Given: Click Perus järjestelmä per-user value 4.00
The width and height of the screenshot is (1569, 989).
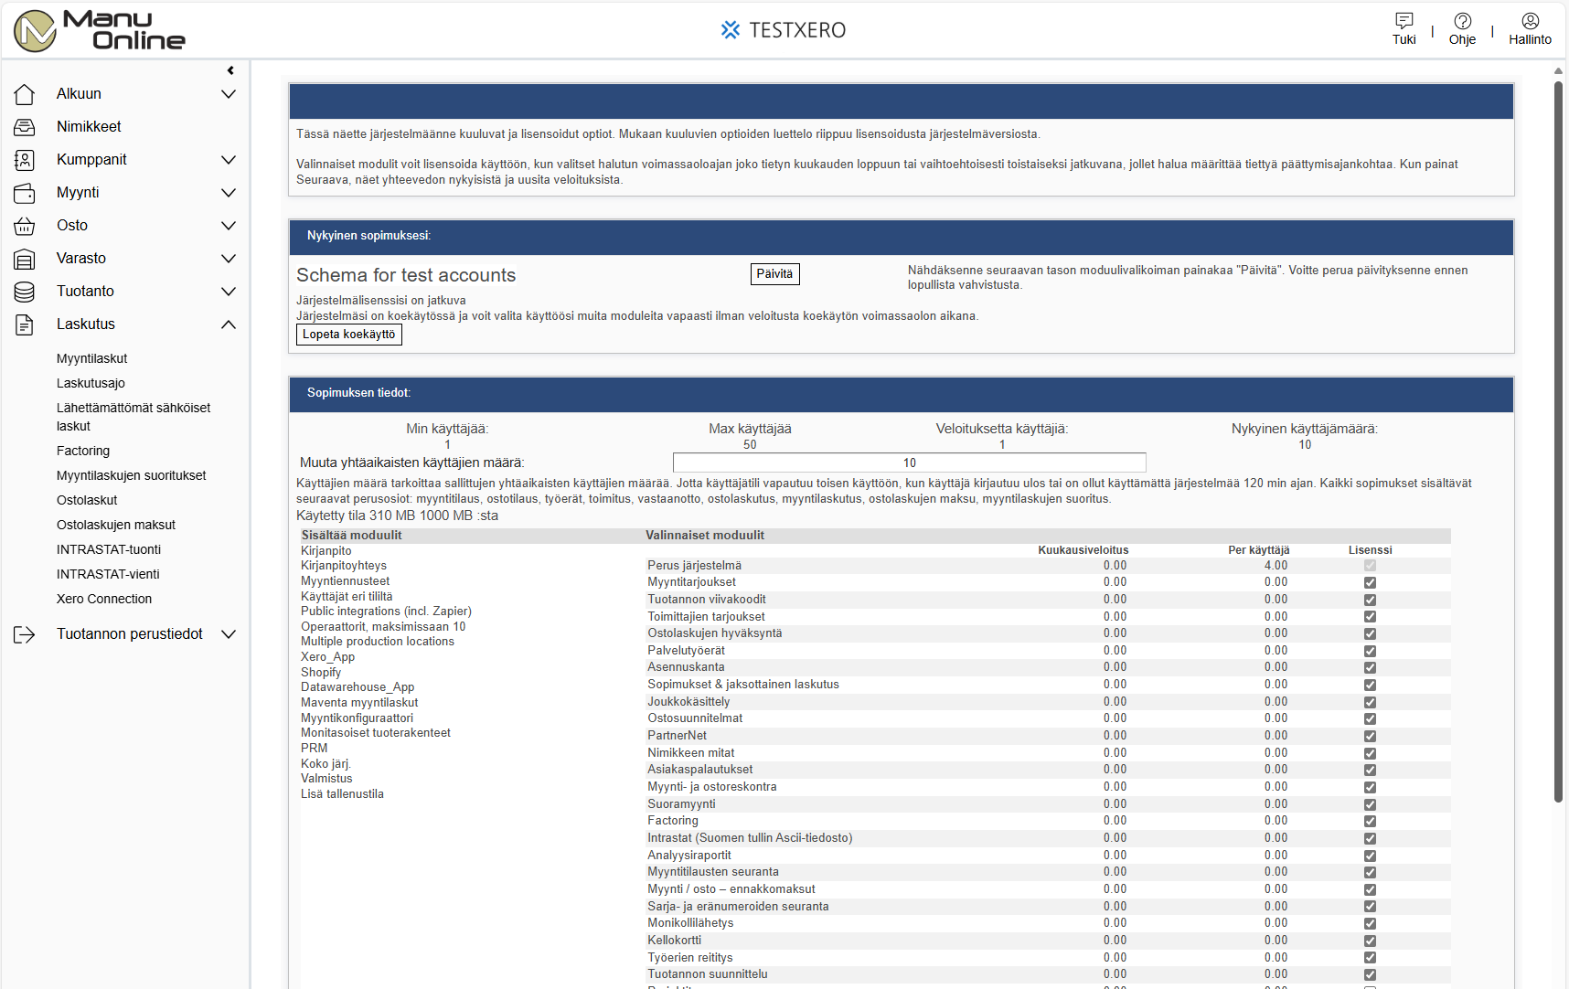Looking at the screenshot, I should [1276, 566].
